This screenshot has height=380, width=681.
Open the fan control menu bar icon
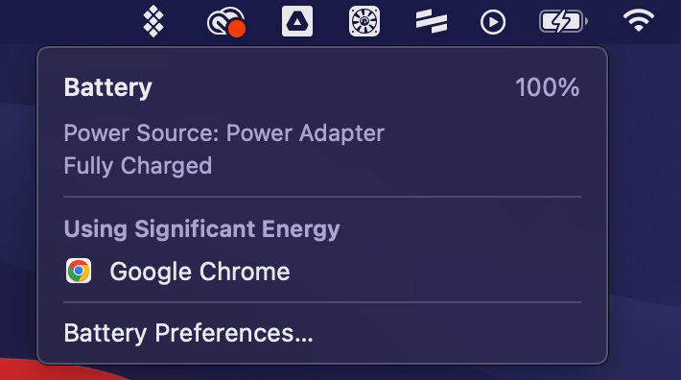[x=364, y=21]
